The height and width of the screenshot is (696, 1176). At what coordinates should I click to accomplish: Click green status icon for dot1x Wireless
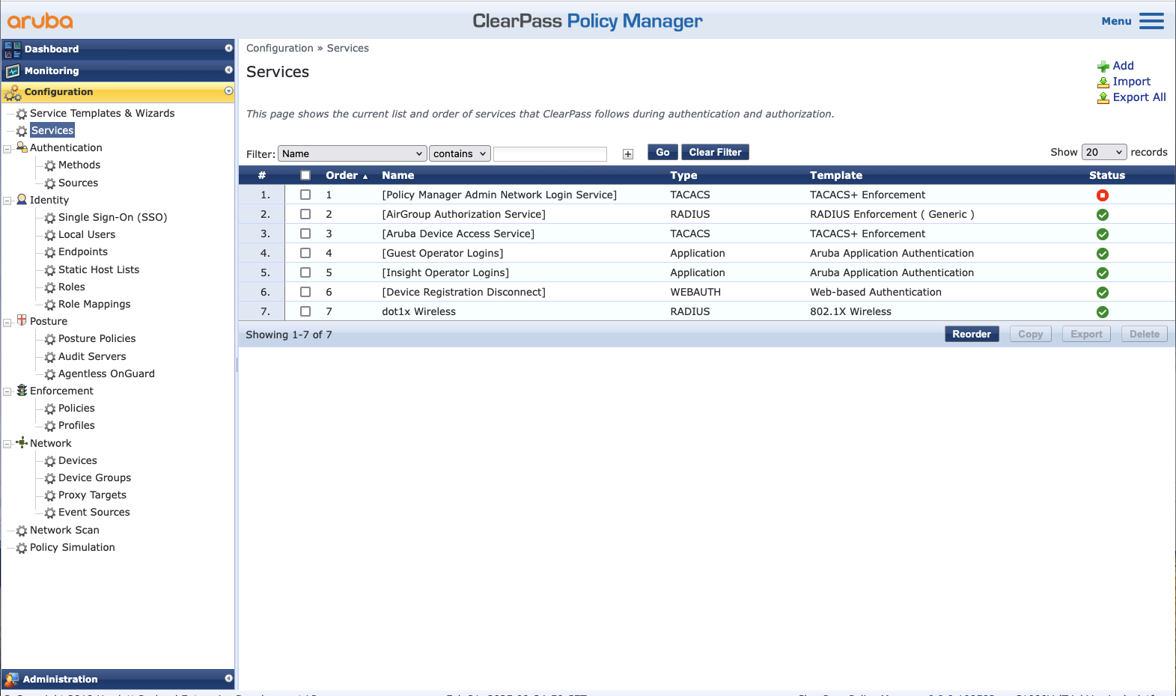tap(1103, 312)
